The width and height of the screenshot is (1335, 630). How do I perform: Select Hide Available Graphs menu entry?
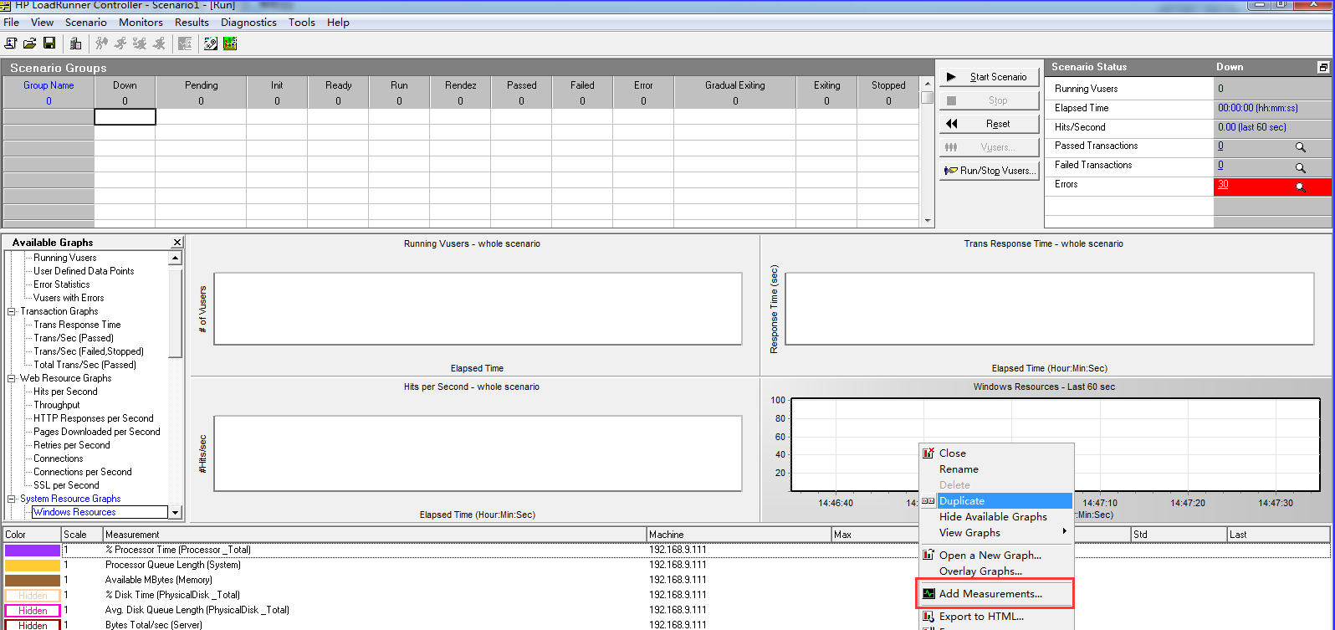point(995,517)
